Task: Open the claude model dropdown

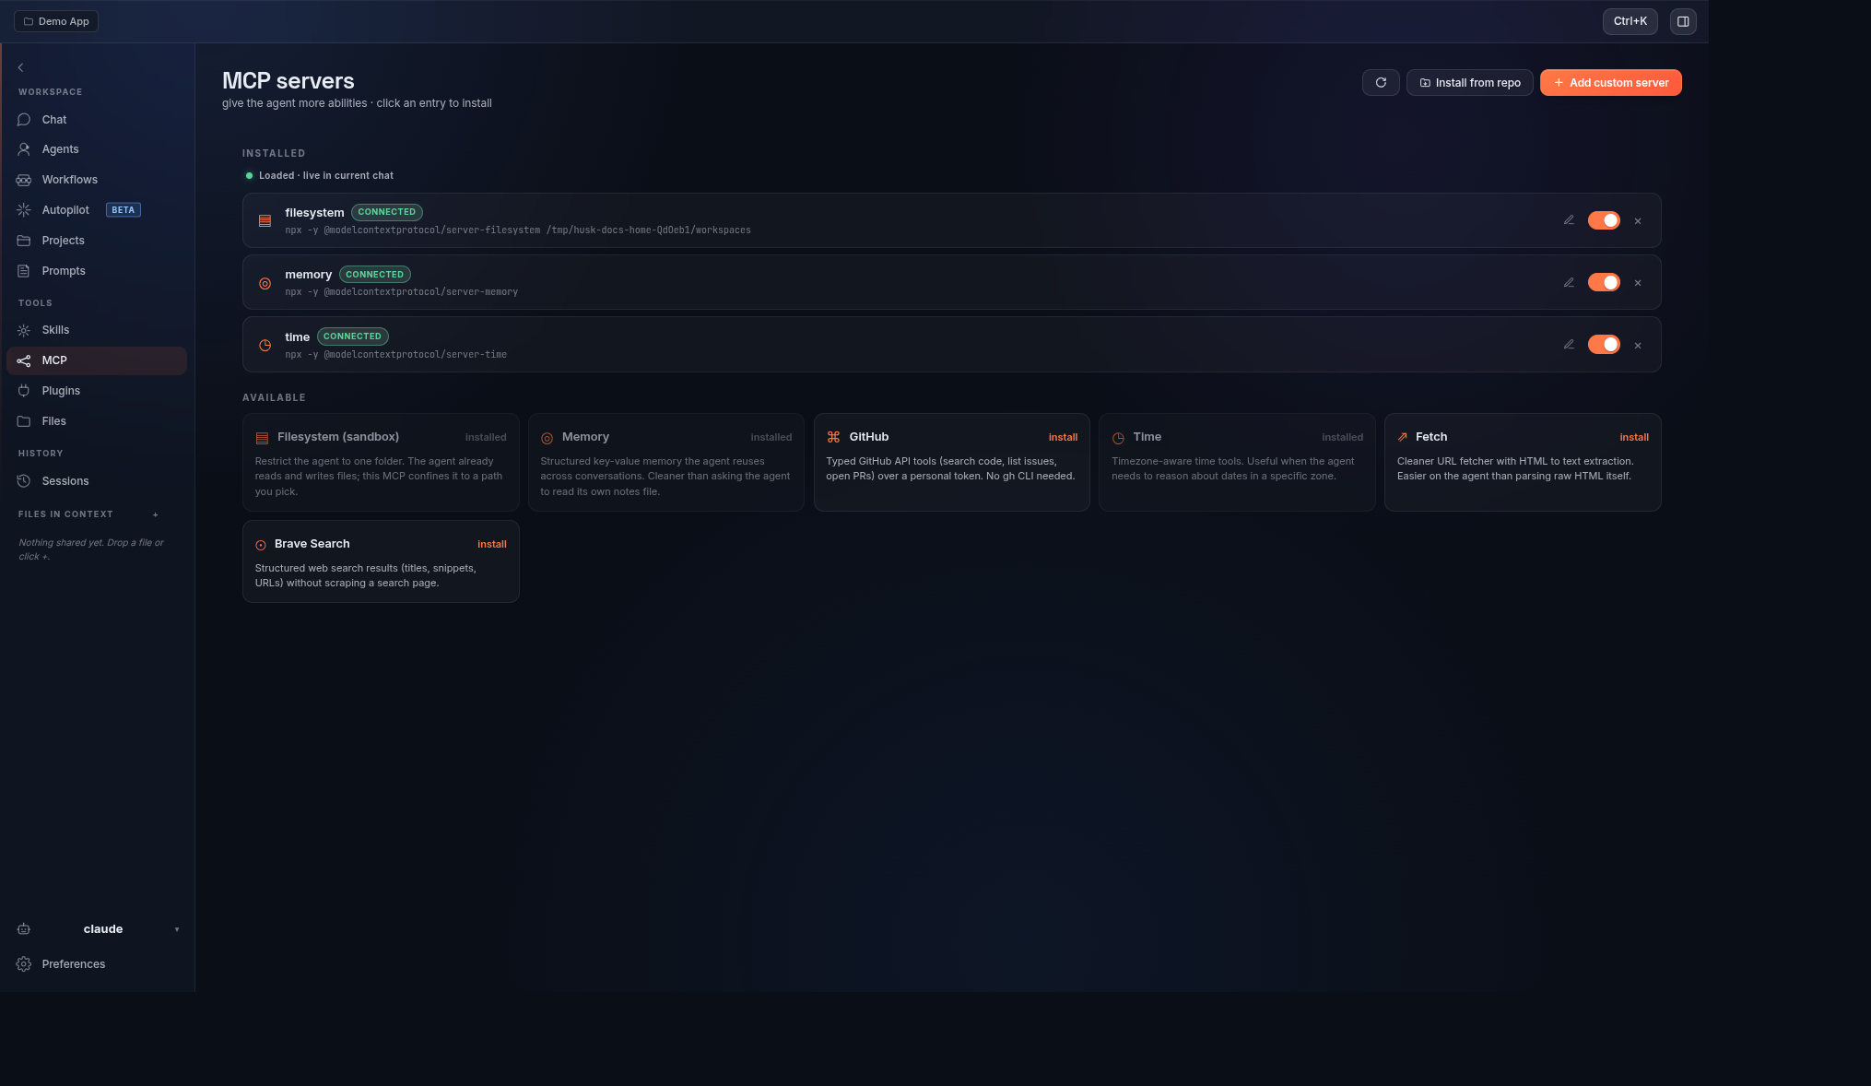Action: click(97, 929)
